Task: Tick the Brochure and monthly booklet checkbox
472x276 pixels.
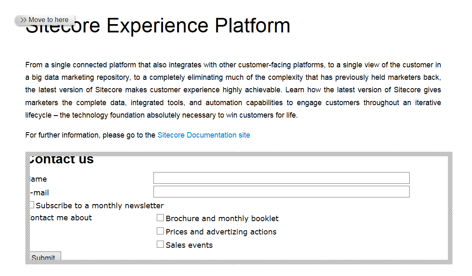Action: point(160,218)
